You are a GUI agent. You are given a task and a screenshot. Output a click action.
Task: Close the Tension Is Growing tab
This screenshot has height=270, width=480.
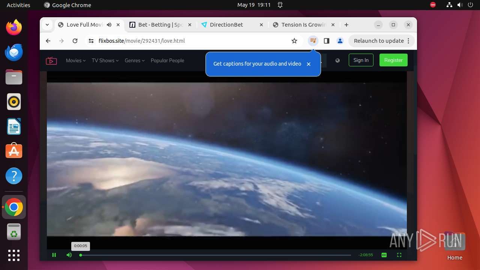[333, 25]
